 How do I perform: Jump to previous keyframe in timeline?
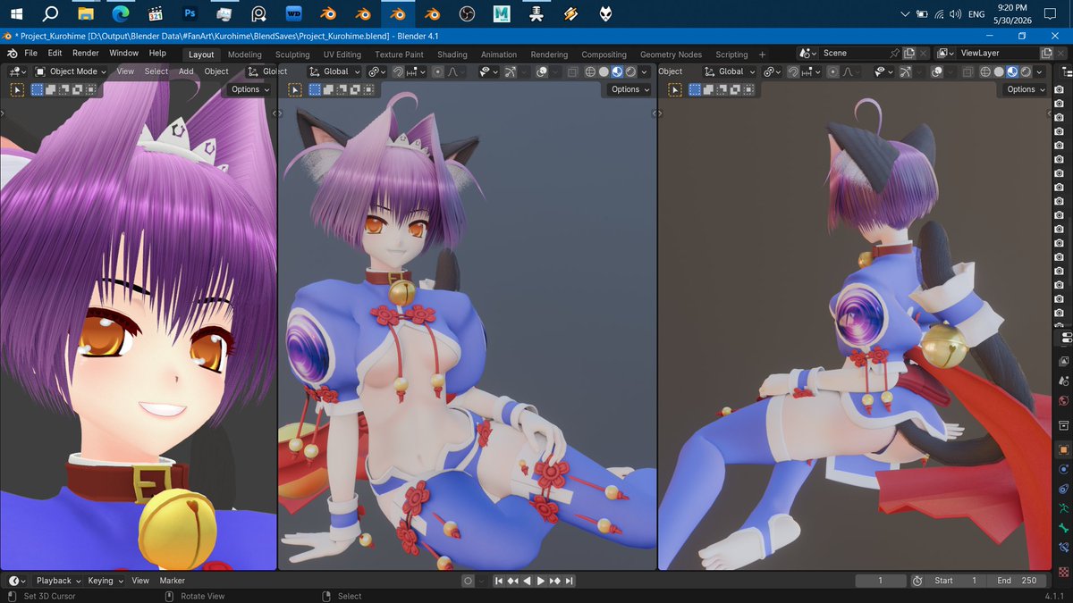point(513,581)
